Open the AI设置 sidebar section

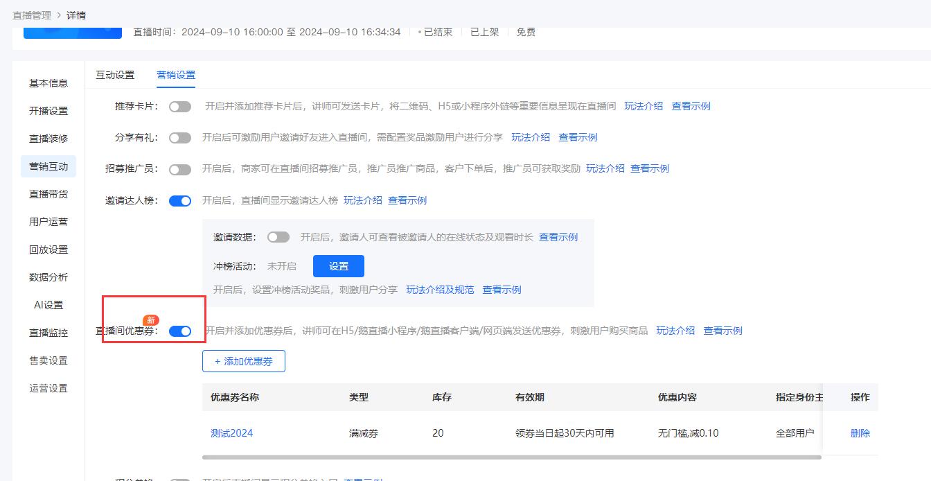click(48, 304)
